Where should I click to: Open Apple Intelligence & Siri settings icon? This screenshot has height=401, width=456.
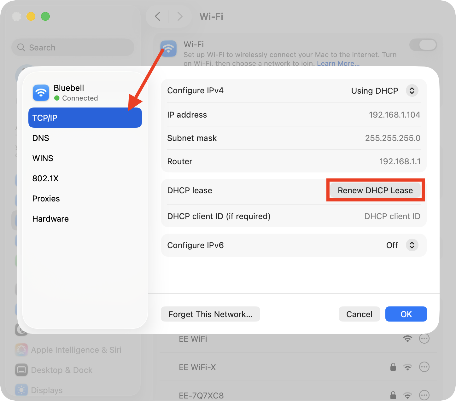point(21,350)
